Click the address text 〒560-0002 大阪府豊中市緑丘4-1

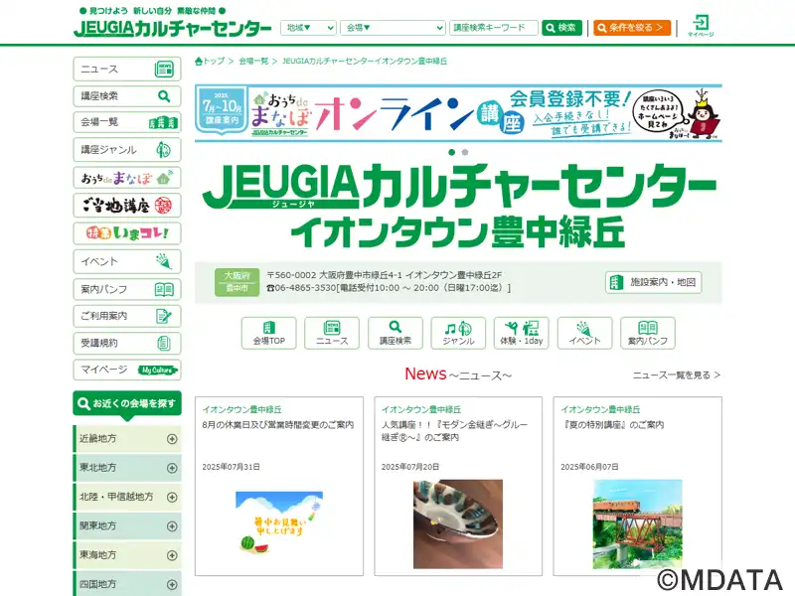tap(335, 275)
